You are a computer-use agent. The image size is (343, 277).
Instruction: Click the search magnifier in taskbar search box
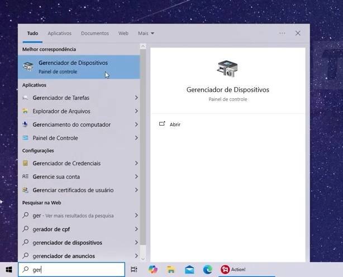tap(26, 269)
